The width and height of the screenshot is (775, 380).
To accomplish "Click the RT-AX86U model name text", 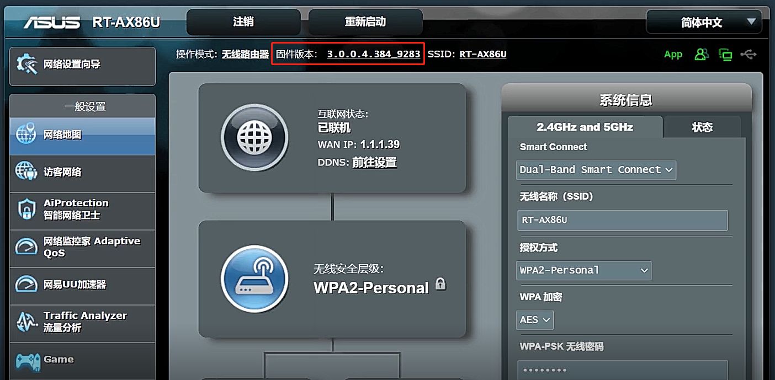I will [126, 22].
